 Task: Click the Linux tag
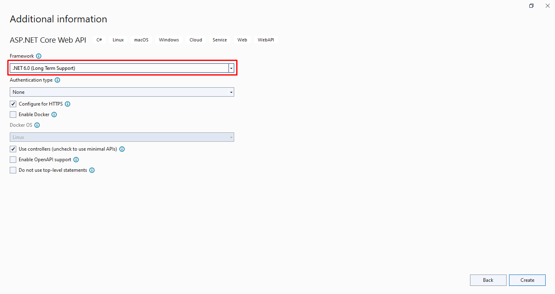click(x=118, y=40)
